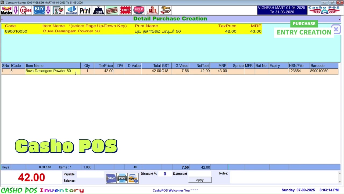344x194 pixels.
Task: Click the bottom Print icon button
Action: (122, 178)
